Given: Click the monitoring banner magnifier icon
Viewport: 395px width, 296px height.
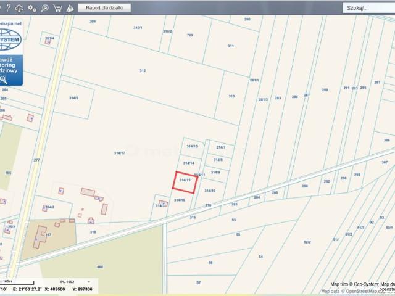Looking at the screenshot, I should [4, 80].
